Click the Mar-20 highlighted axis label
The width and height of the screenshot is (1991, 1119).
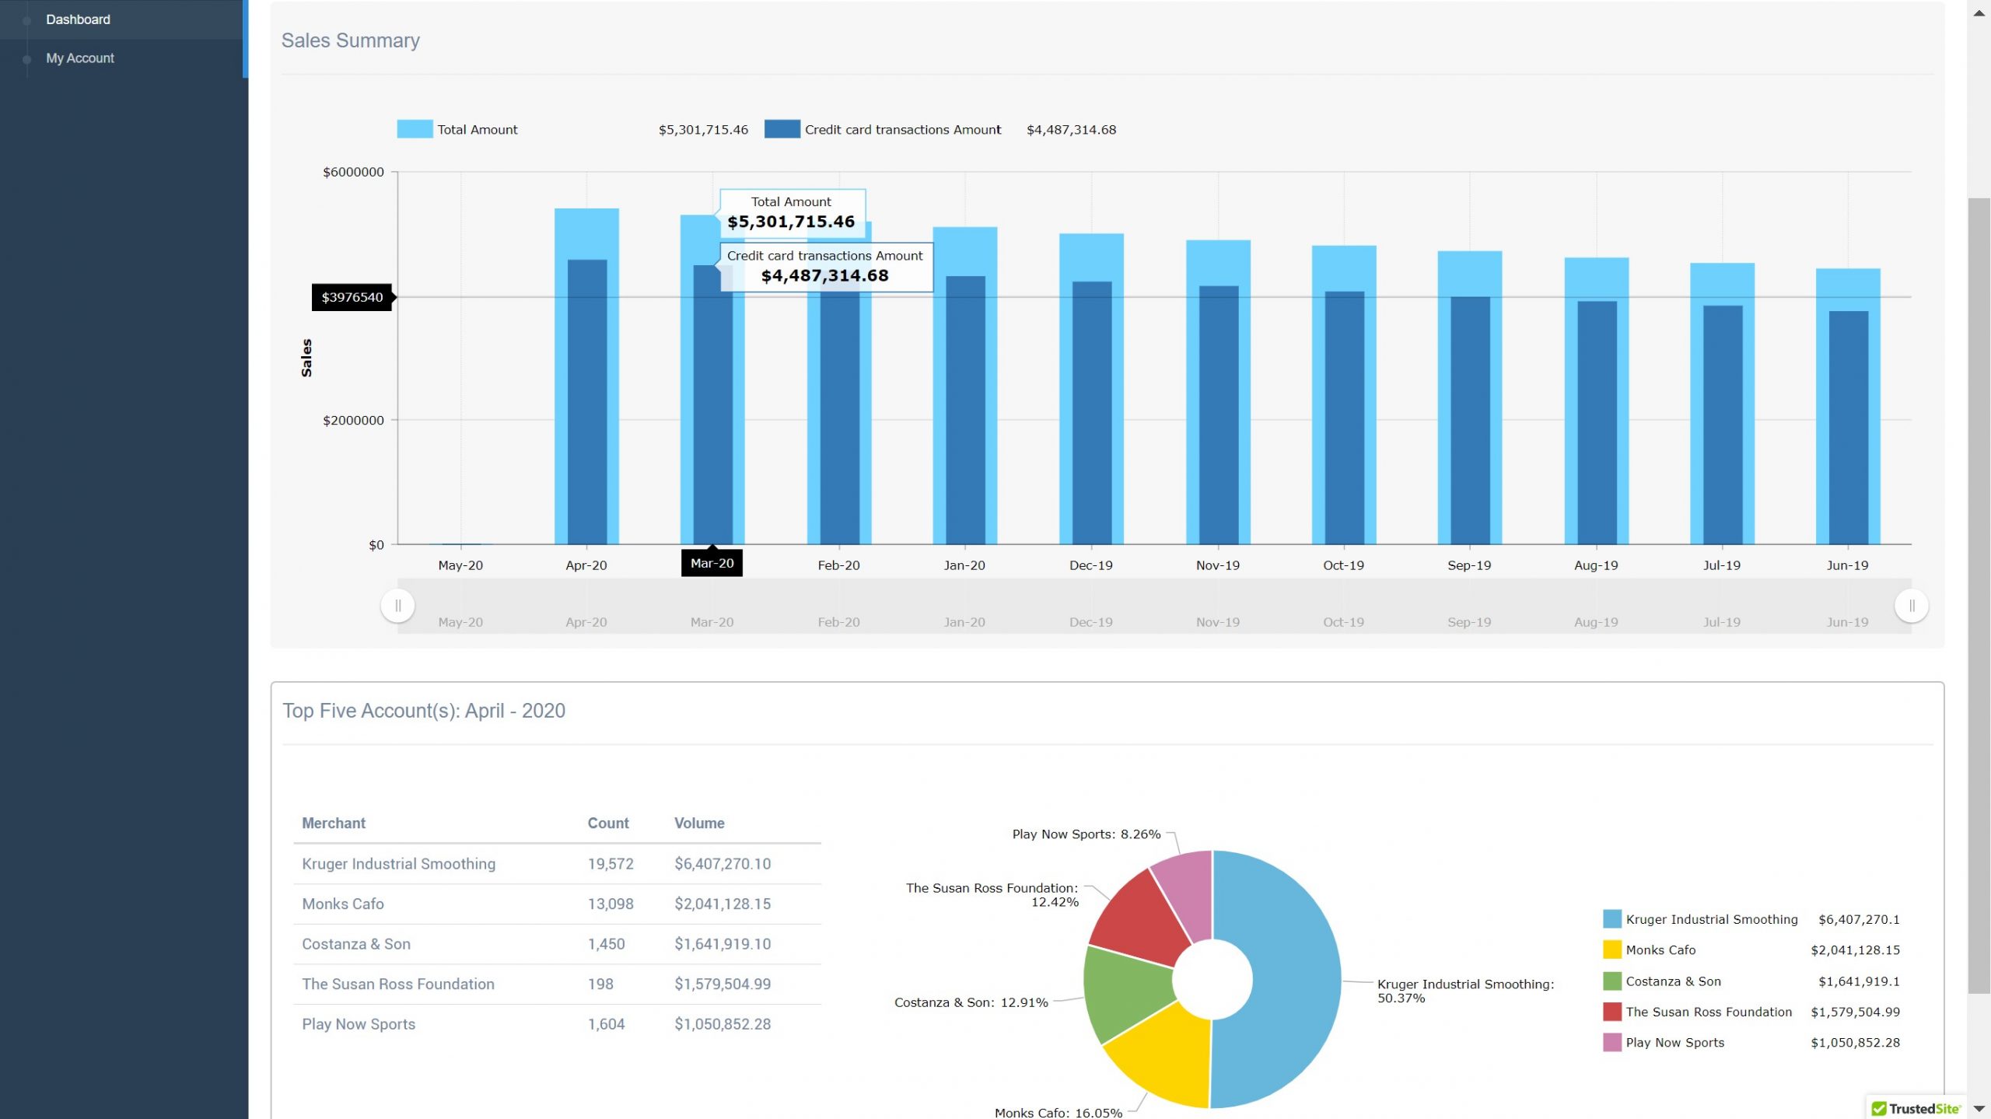(712, 563)
